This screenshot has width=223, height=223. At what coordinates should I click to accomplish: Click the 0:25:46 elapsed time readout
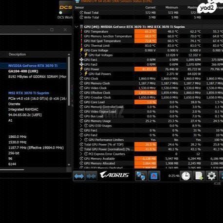coord(174,176)
